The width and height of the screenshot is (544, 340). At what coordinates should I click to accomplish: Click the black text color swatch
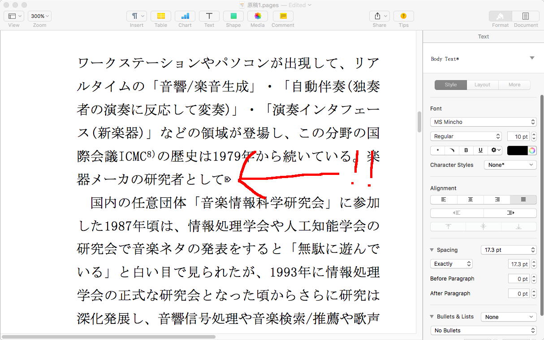point(517,150)
